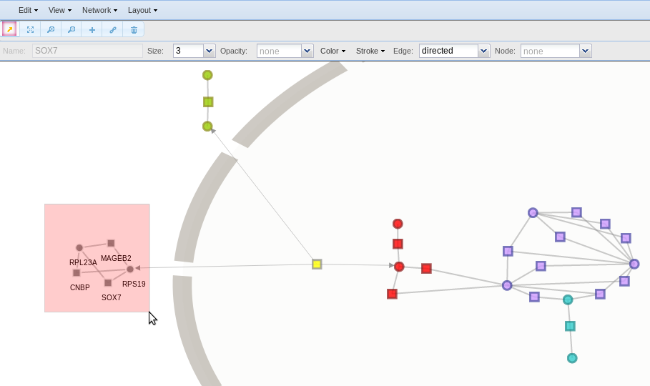Expand the Size dropdown
650x386 pixels.
[x=209, y=51]
